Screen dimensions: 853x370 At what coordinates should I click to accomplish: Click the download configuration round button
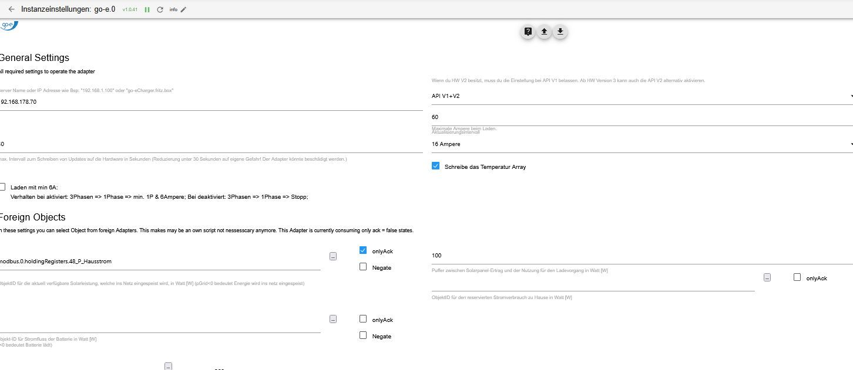tap(560, 32)
